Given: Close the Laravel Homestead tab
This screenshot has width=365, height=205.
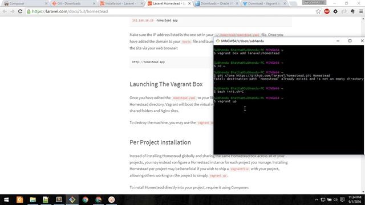Looking at the screenshot, I should tap(189, 3).
